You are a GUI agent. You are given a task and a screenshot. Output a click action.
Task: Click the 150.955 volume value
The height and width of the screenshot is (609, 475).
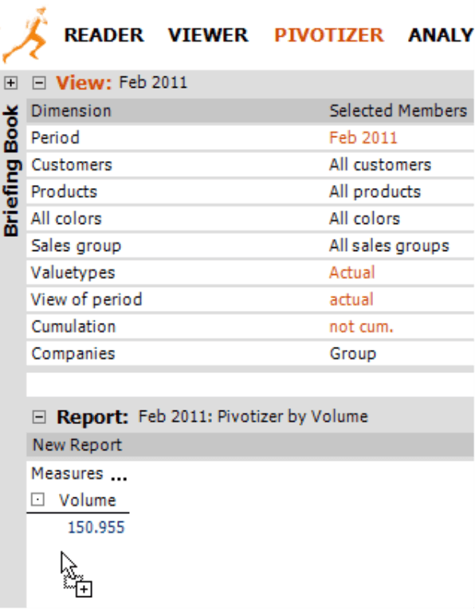(96, 528)
